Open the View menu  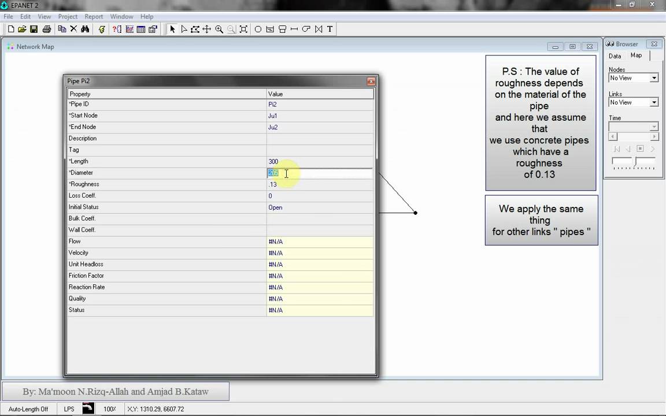(x=44, y=17)
